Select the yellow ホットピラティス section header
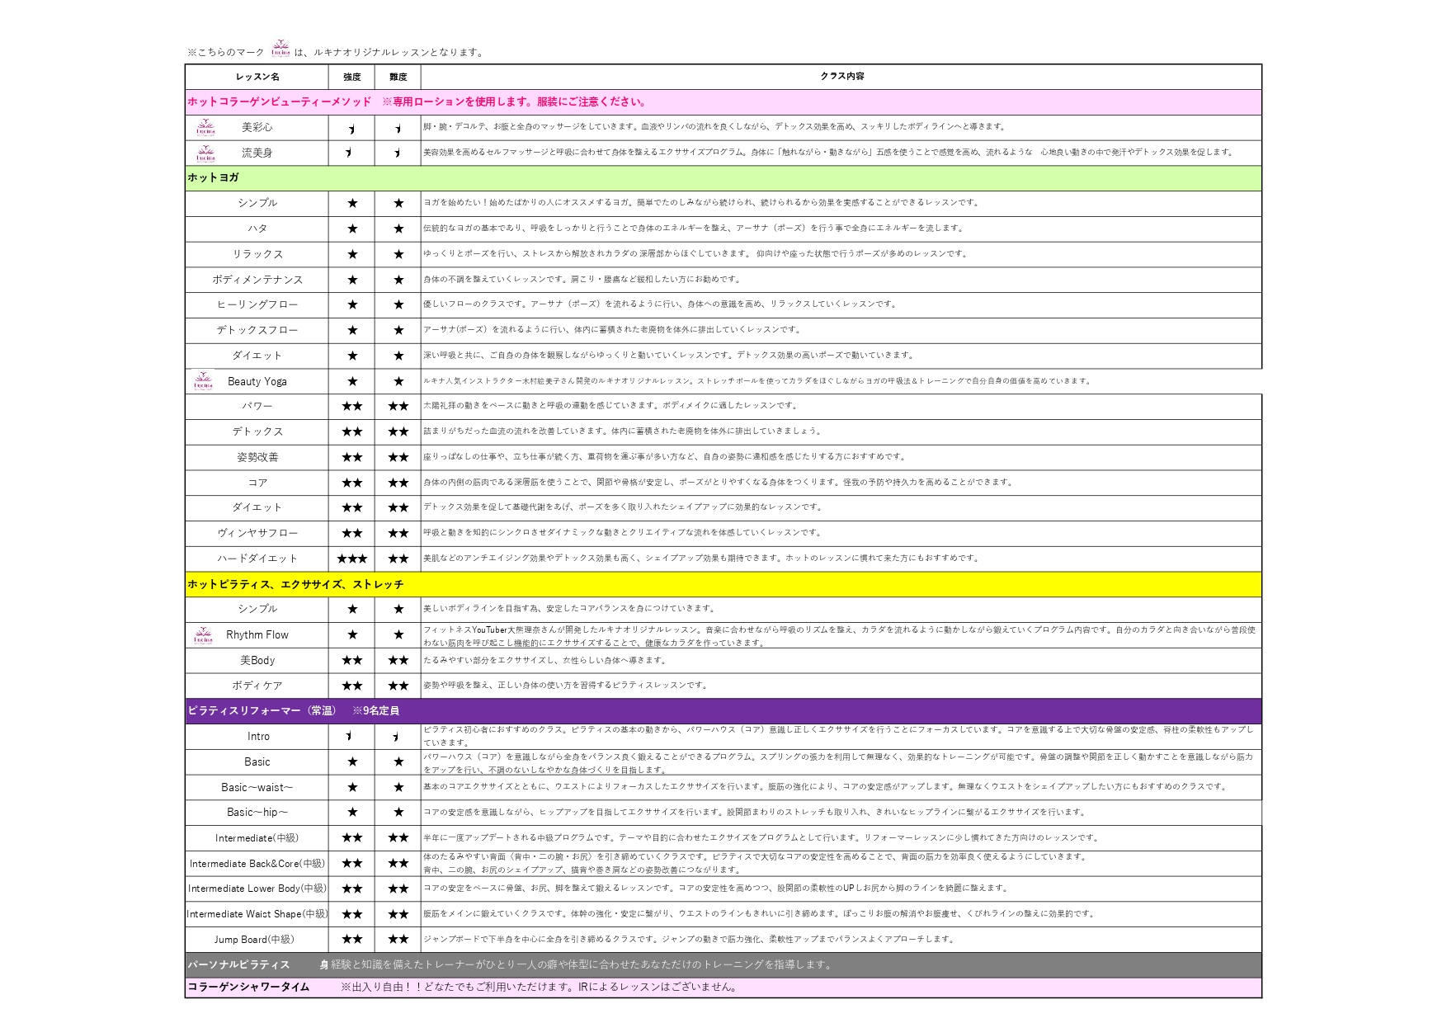 pos(723,584)
